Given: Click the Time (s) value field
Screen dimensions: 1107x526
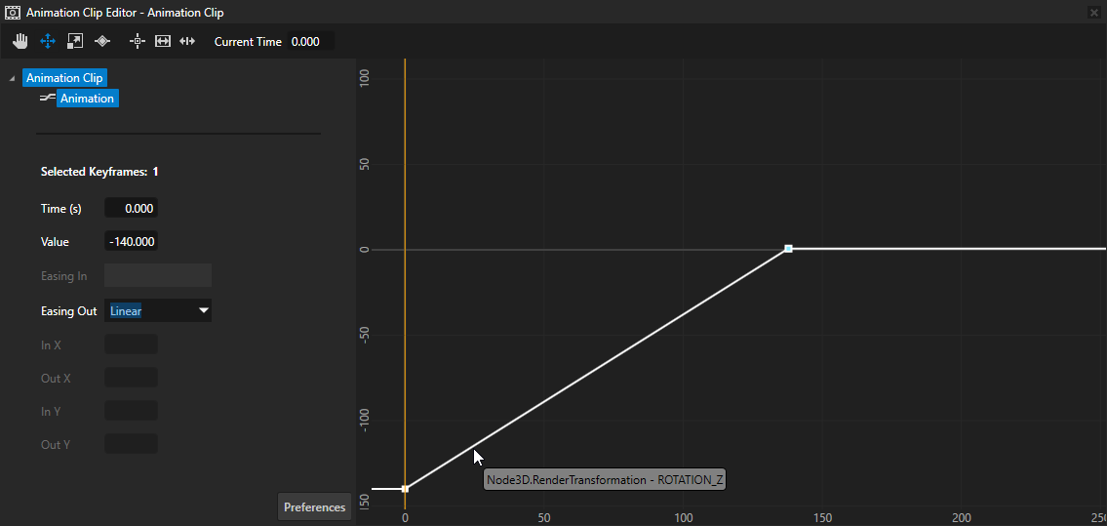Looking at the screenshot, I should 131,208.
